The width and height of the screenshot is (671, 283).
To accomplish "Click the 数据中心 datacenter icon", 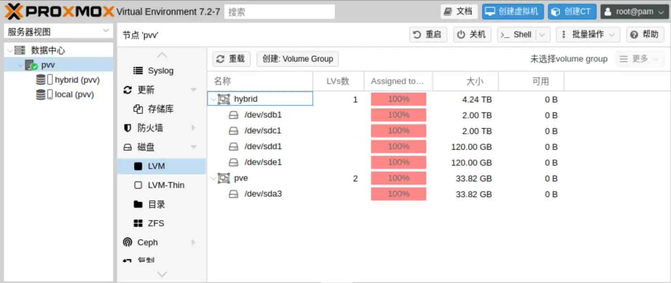I will click(x=20, y=51).
